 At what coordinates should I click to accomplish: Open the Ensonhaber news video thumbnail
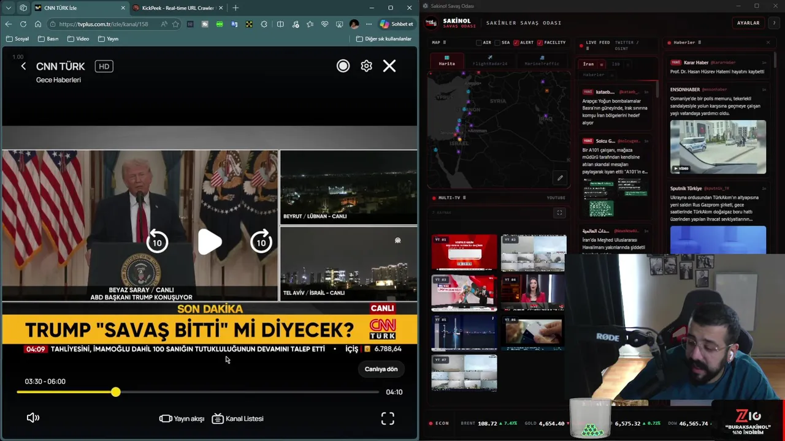coord(718,147)
